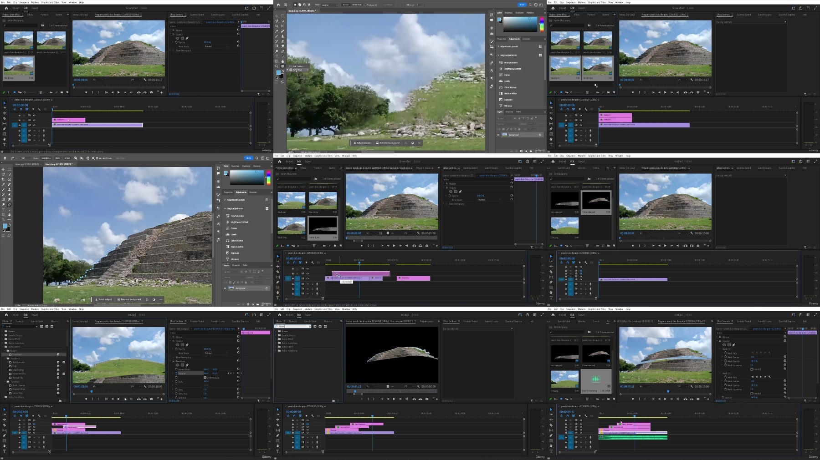Uncheck Uniform Scale in Premiere at 00:00:02:04
Image resolution: width=820 pixels, height=460 pixels.
pyautogui.click(x=205, y=378)
